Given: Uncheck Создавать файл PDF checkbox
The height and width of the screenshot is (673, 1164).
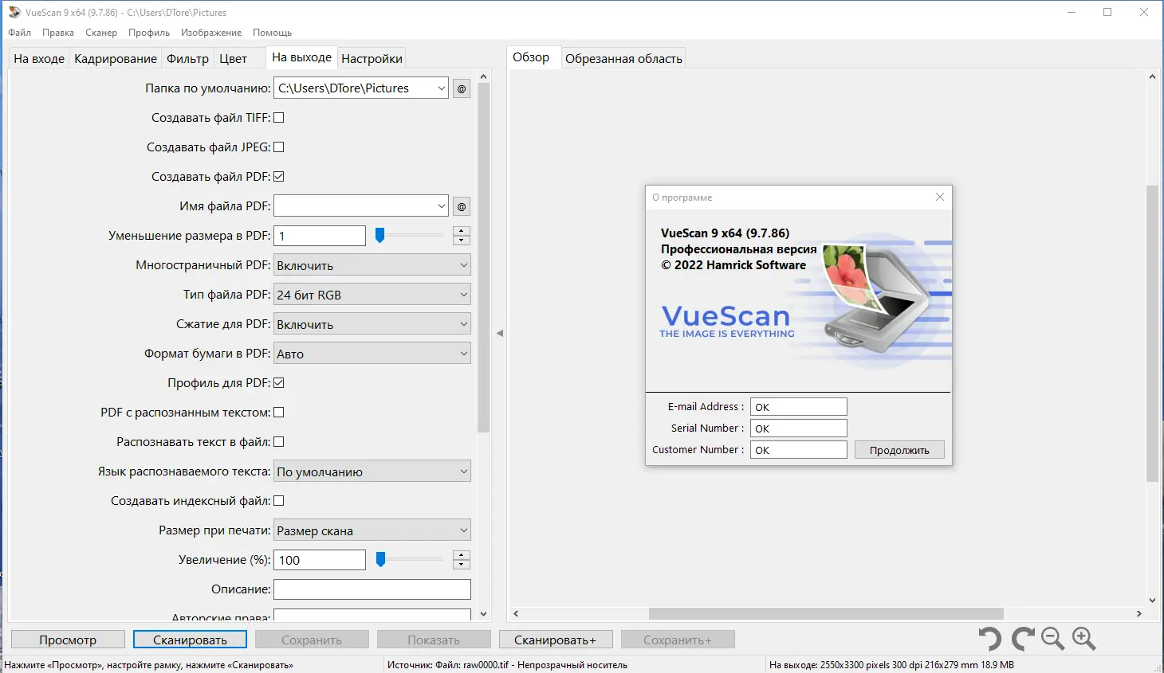Looking at the screenshot, I should (279, 177).
